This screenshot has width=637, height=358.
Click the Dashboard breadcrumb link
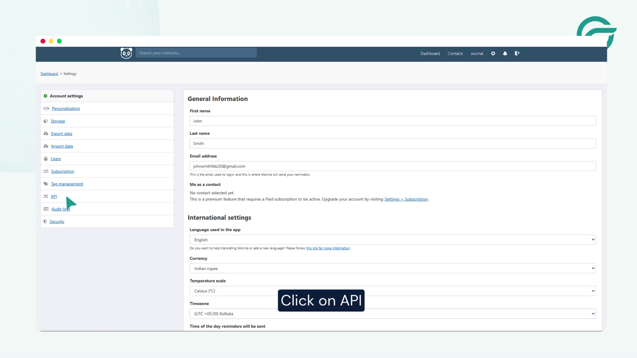(49, 74)
